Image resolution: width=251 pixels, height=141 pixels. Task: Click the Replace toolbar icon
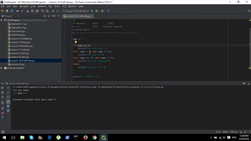coord(47,11)
